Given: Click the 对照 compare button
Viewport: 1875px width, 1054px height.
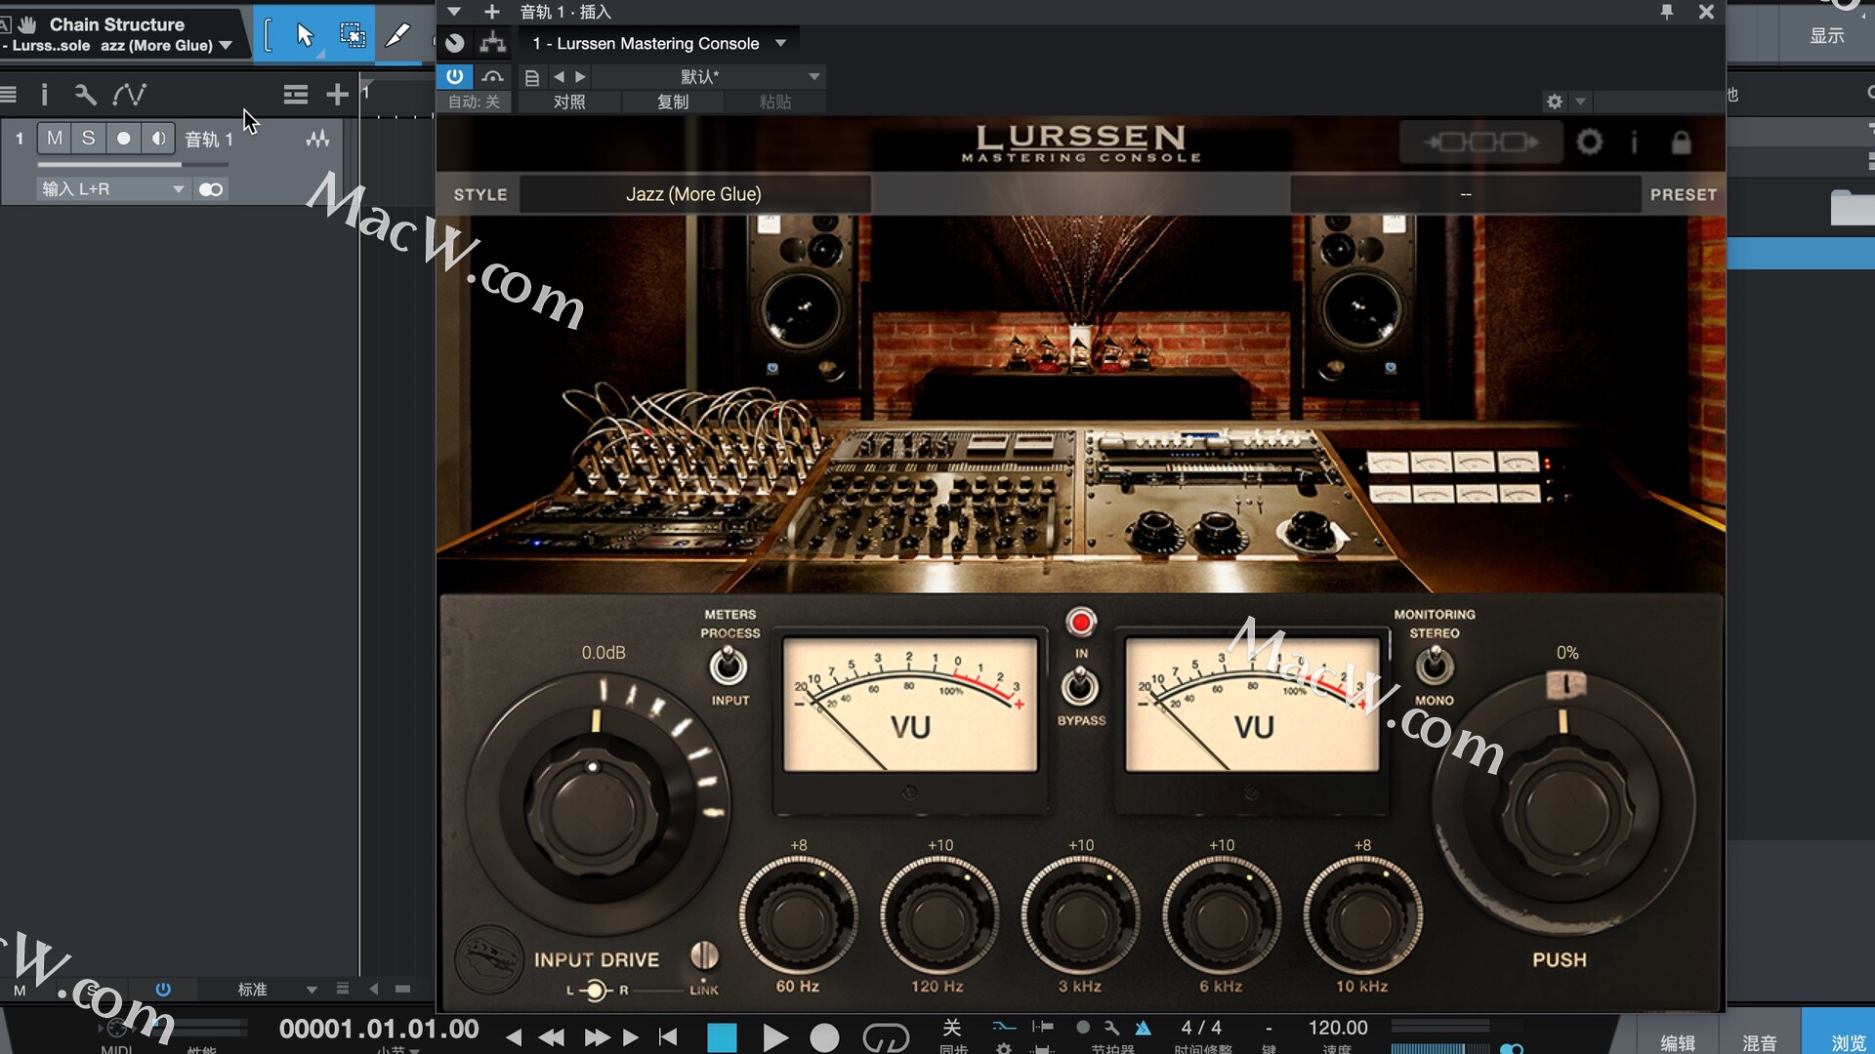Looking at the screenshot, I should click(x=569, y=101).
